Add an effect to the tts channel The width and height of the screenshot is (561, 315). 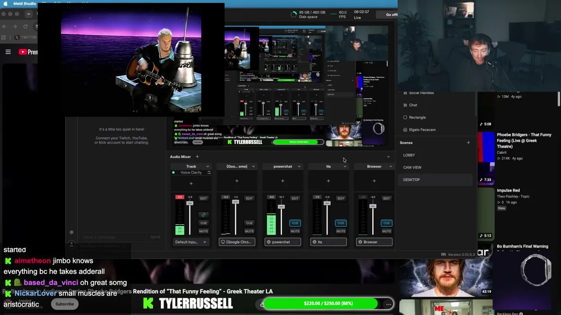click(x=328, y=181)
